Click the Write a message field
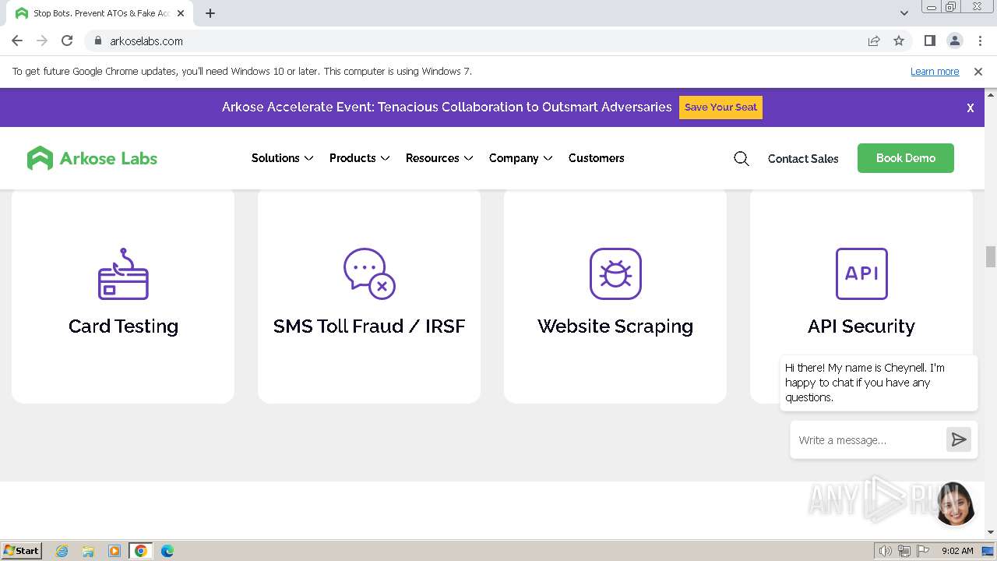Viewport: 997px width, 561px height. pos(868,440)
